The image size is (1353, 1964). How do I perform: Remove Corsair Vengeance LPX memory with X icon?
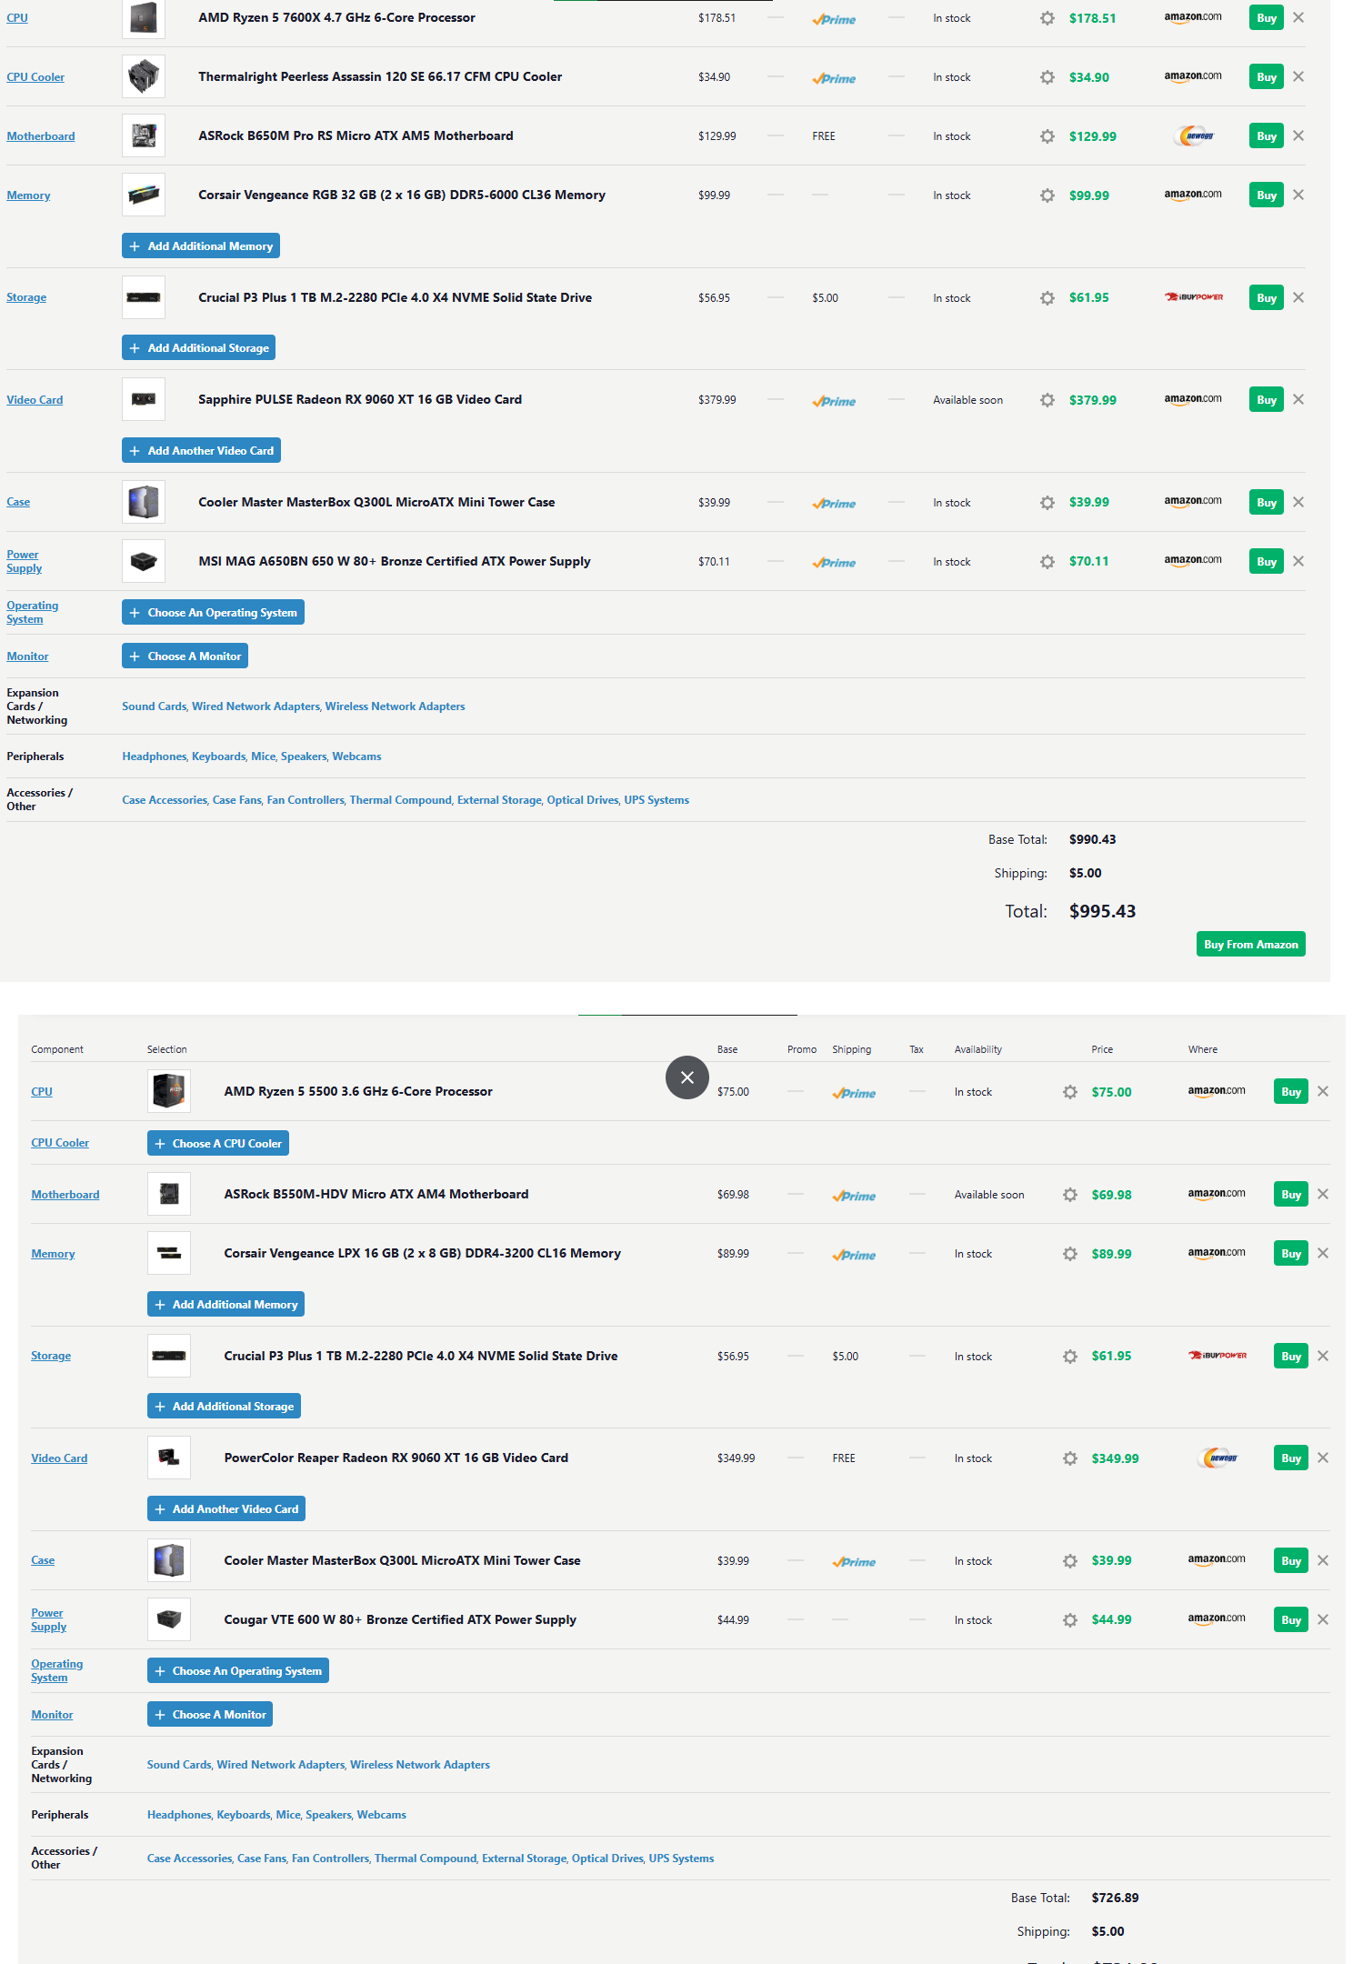[1323, 1253]
